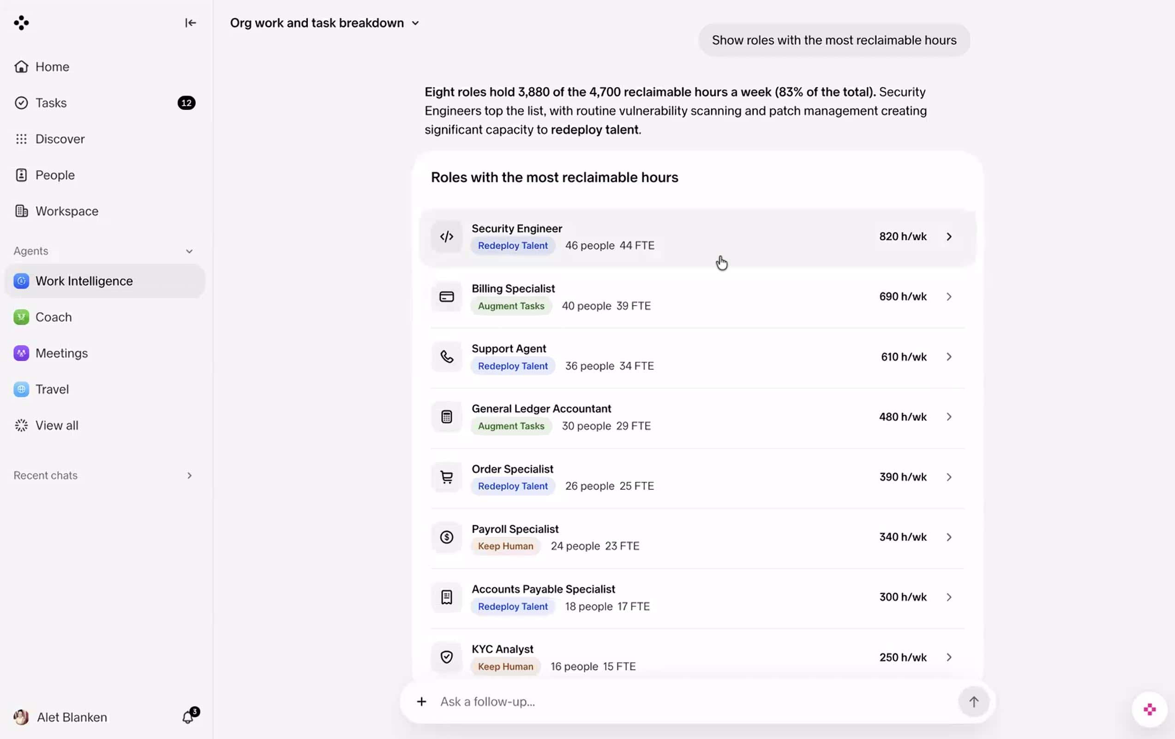1175x739 pixels.
Task: Collapse the Agents section chevron
Action: click(189, 251)
